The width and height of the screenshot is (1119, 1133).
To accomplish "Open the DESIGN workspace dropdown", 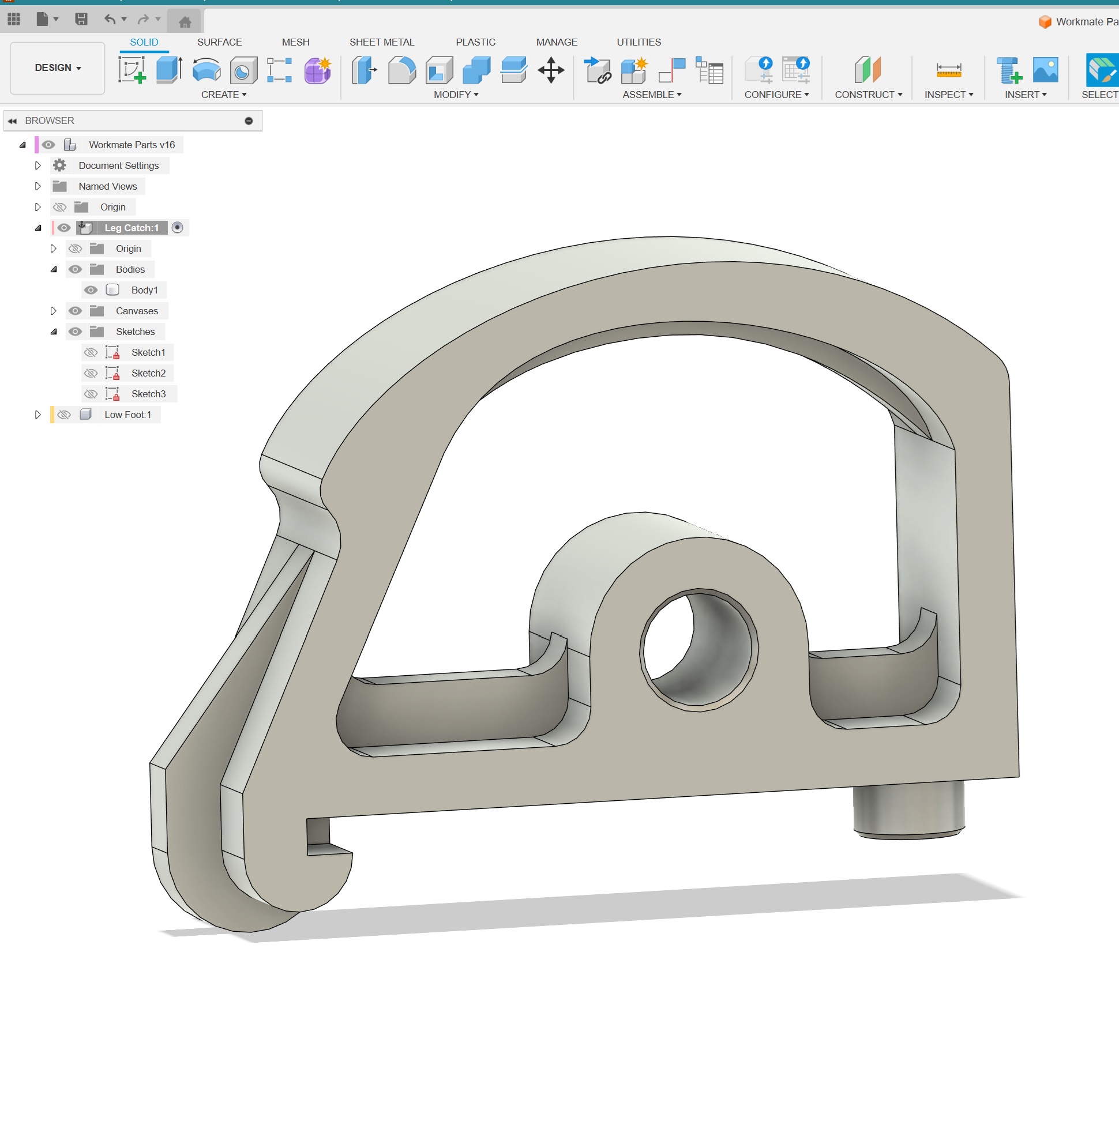I will point(58,68).
